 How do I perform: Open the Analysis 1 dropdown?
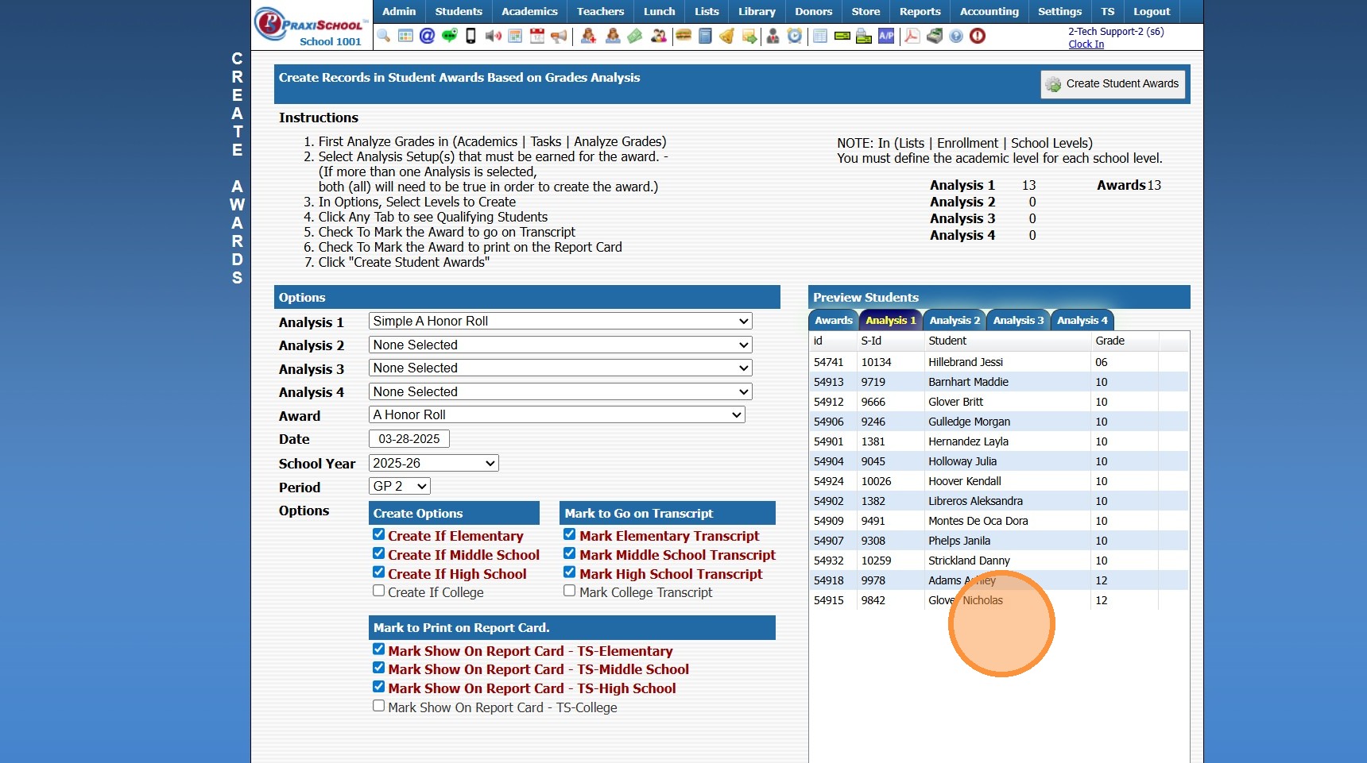(x=560, y=322)
